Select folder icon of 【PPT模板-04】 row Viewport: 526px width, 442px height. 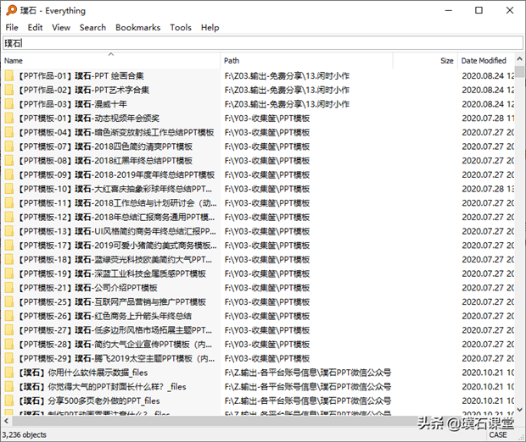click(9, 132)
